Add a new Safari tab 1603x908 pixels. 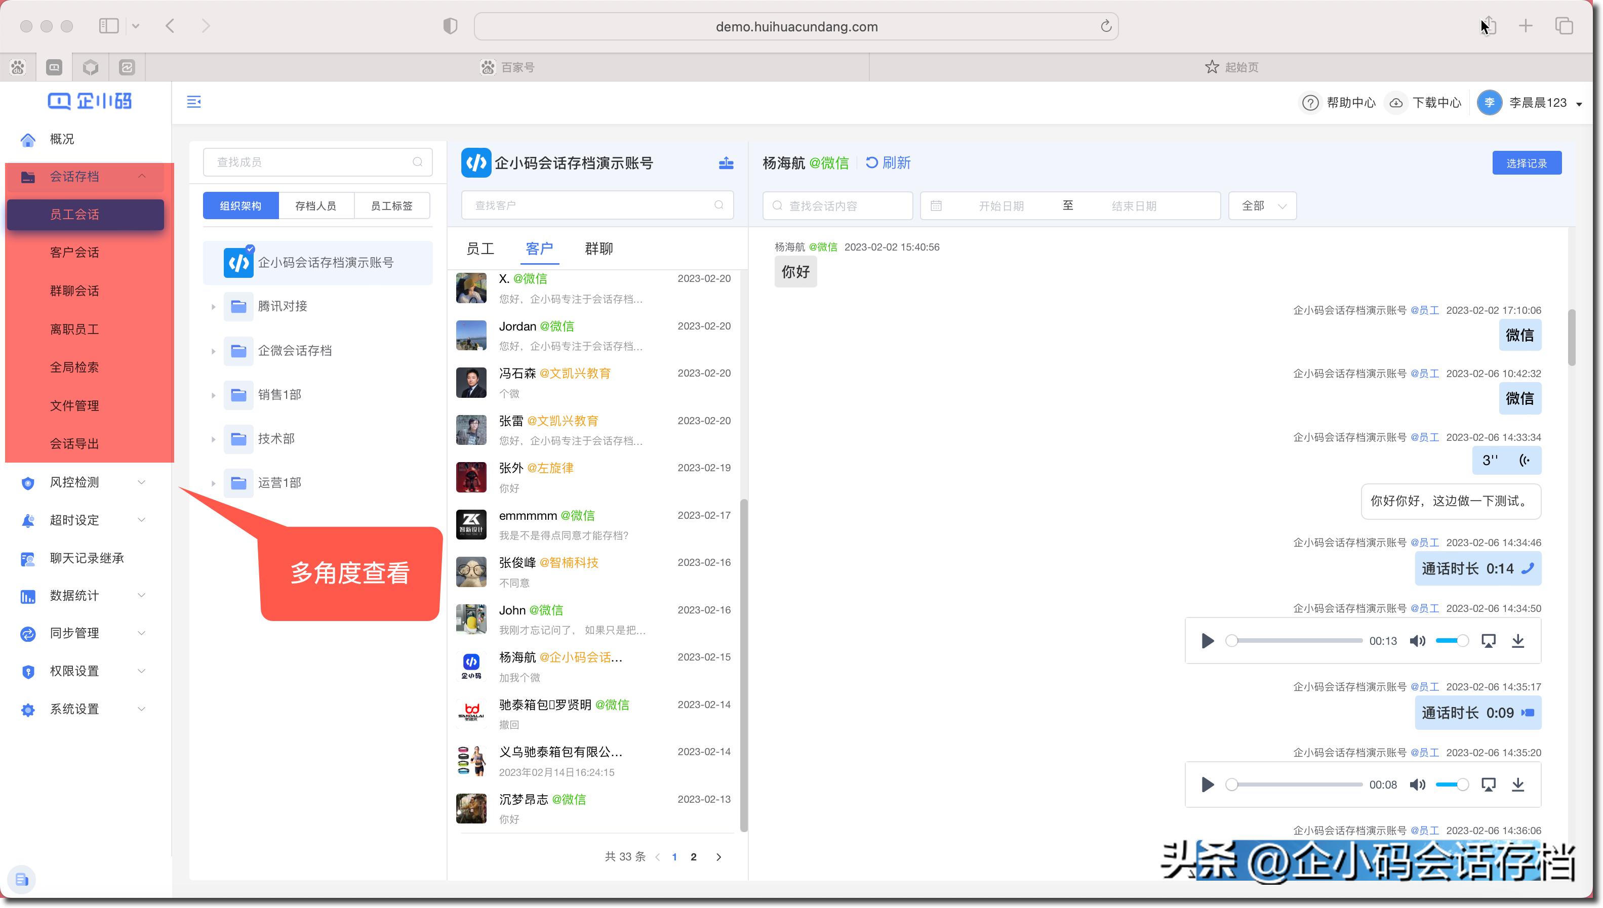click(x=1525, y=26)
